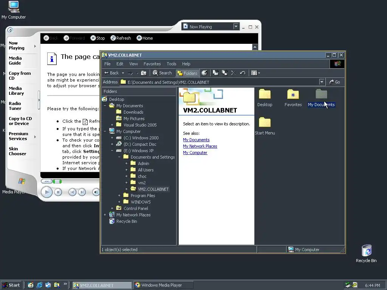
Task: Open the Edit menu
Action: point(120,64)
